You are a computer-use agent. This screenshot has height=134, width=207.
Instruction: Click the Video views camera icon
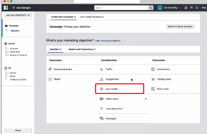coord(102,99)
